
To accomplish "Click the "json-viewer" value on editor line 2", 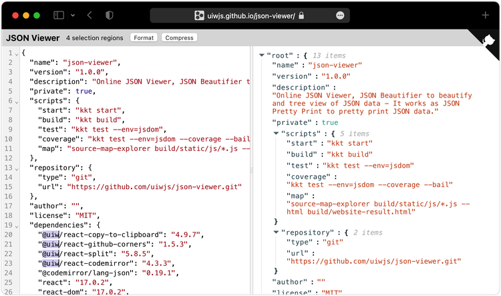I will point(90,62).
